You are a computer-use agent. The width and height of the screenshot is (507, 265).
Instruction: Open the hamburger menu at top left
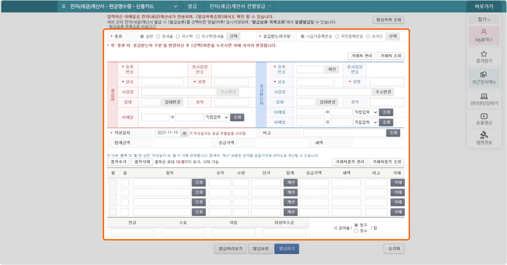(63, 6)
